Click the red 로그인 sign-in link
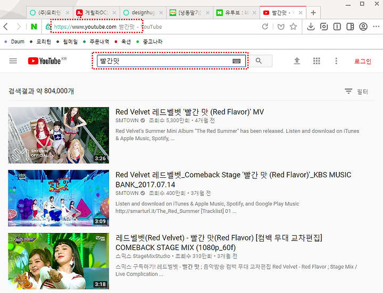 (x=363, y=61)
